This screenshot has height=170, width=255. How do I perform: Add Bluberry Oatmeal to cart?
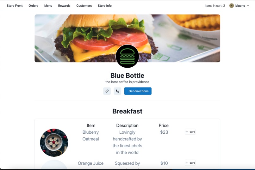coord(190,132)
